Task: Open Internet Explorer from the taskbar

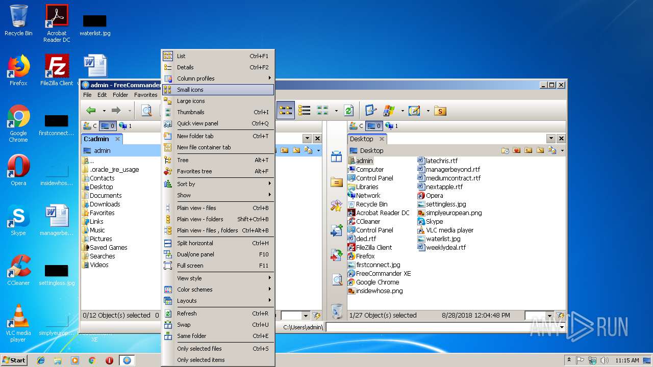Action: pyautogui.click(x=41, y=360)
